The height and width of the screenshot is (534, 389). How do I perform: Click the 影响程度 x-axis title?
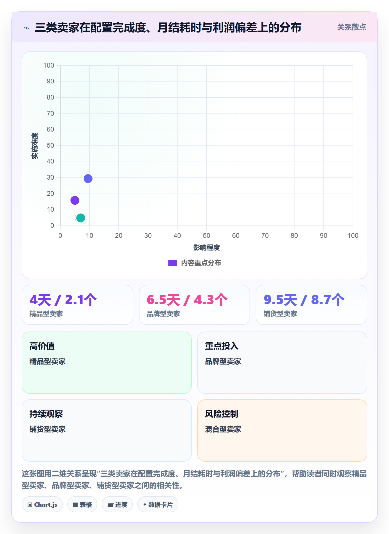pyautogui.click(x=206, y=248)
